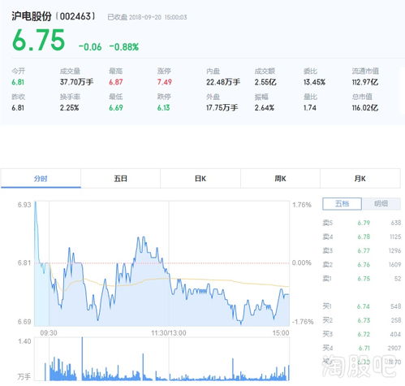Click the 振幅 value 2.64%
Screen dimensions: 405x386
click(x=265, y=108)
